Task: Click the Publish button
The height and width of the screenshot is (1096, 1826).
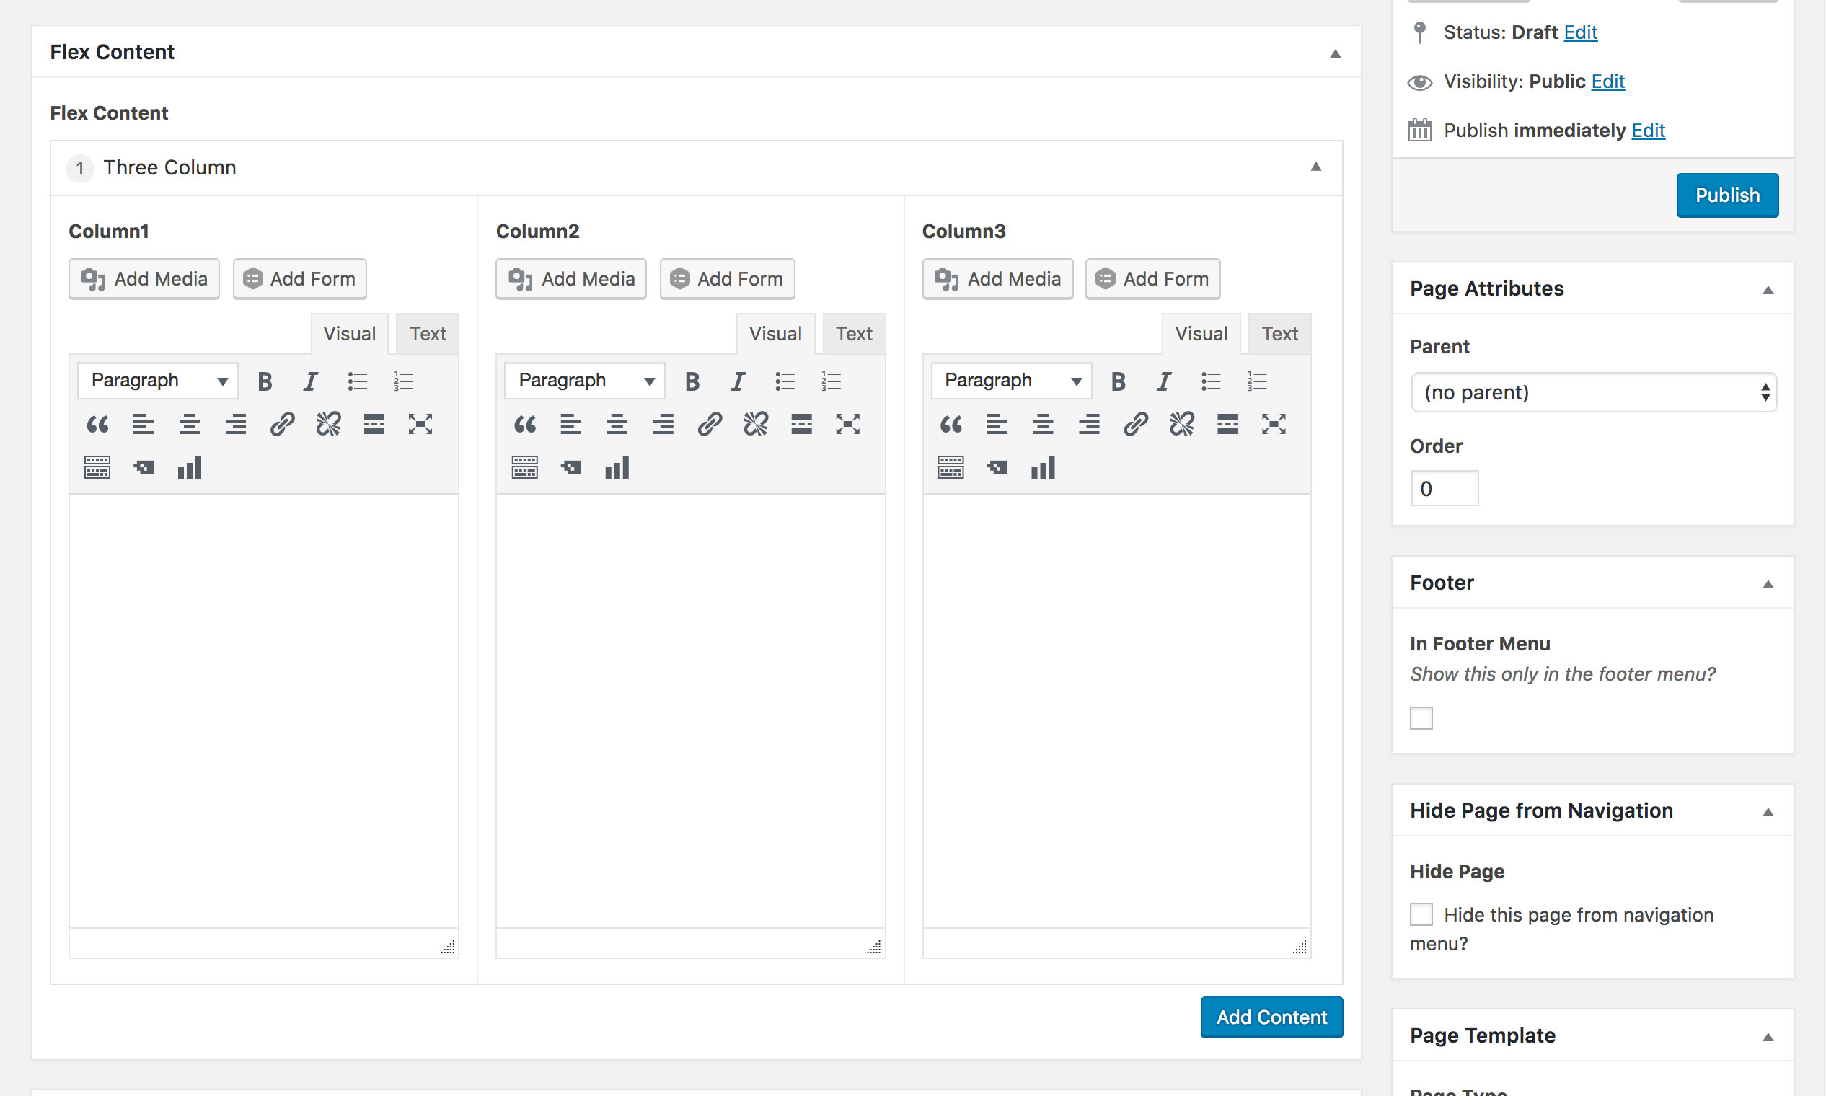Action: tap(1727, 195)
